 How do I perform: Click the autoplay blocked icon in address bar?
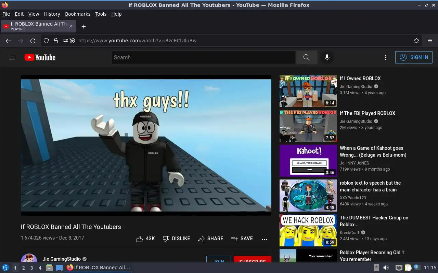[x=72, y=41]
